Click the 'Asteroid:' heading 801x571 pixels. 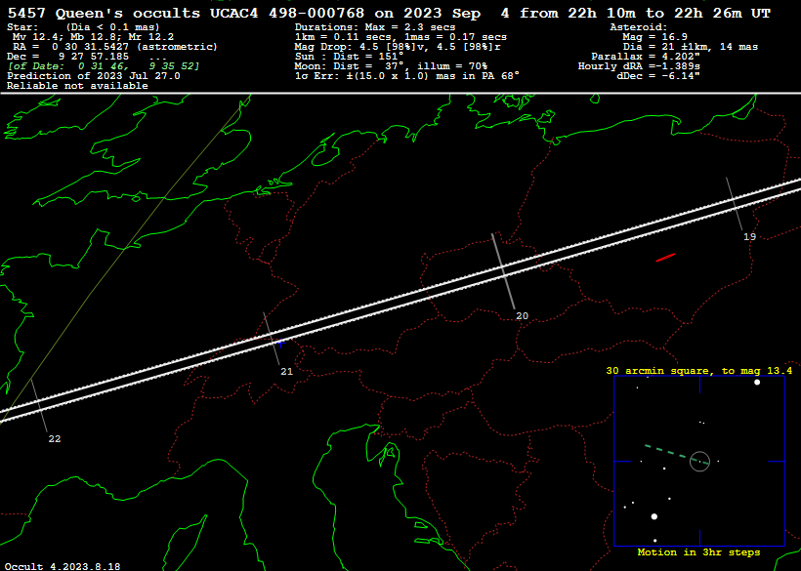(x=639, y=27)
